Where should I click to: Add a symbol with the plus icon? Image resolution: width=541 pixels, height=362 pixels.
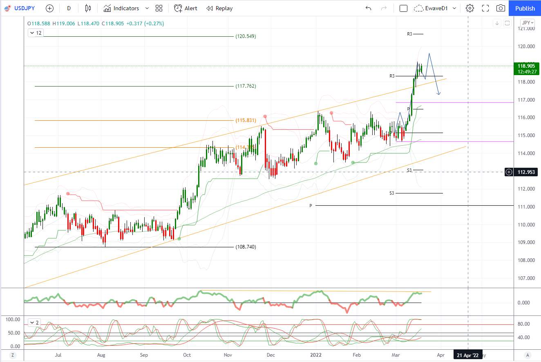coord(49,8)
